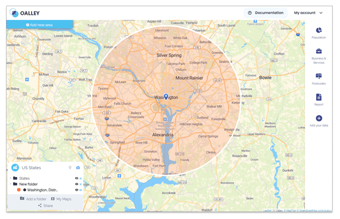Screen dimensions: 340x219
Task: Select the New folder row
Action: [45, 184]
